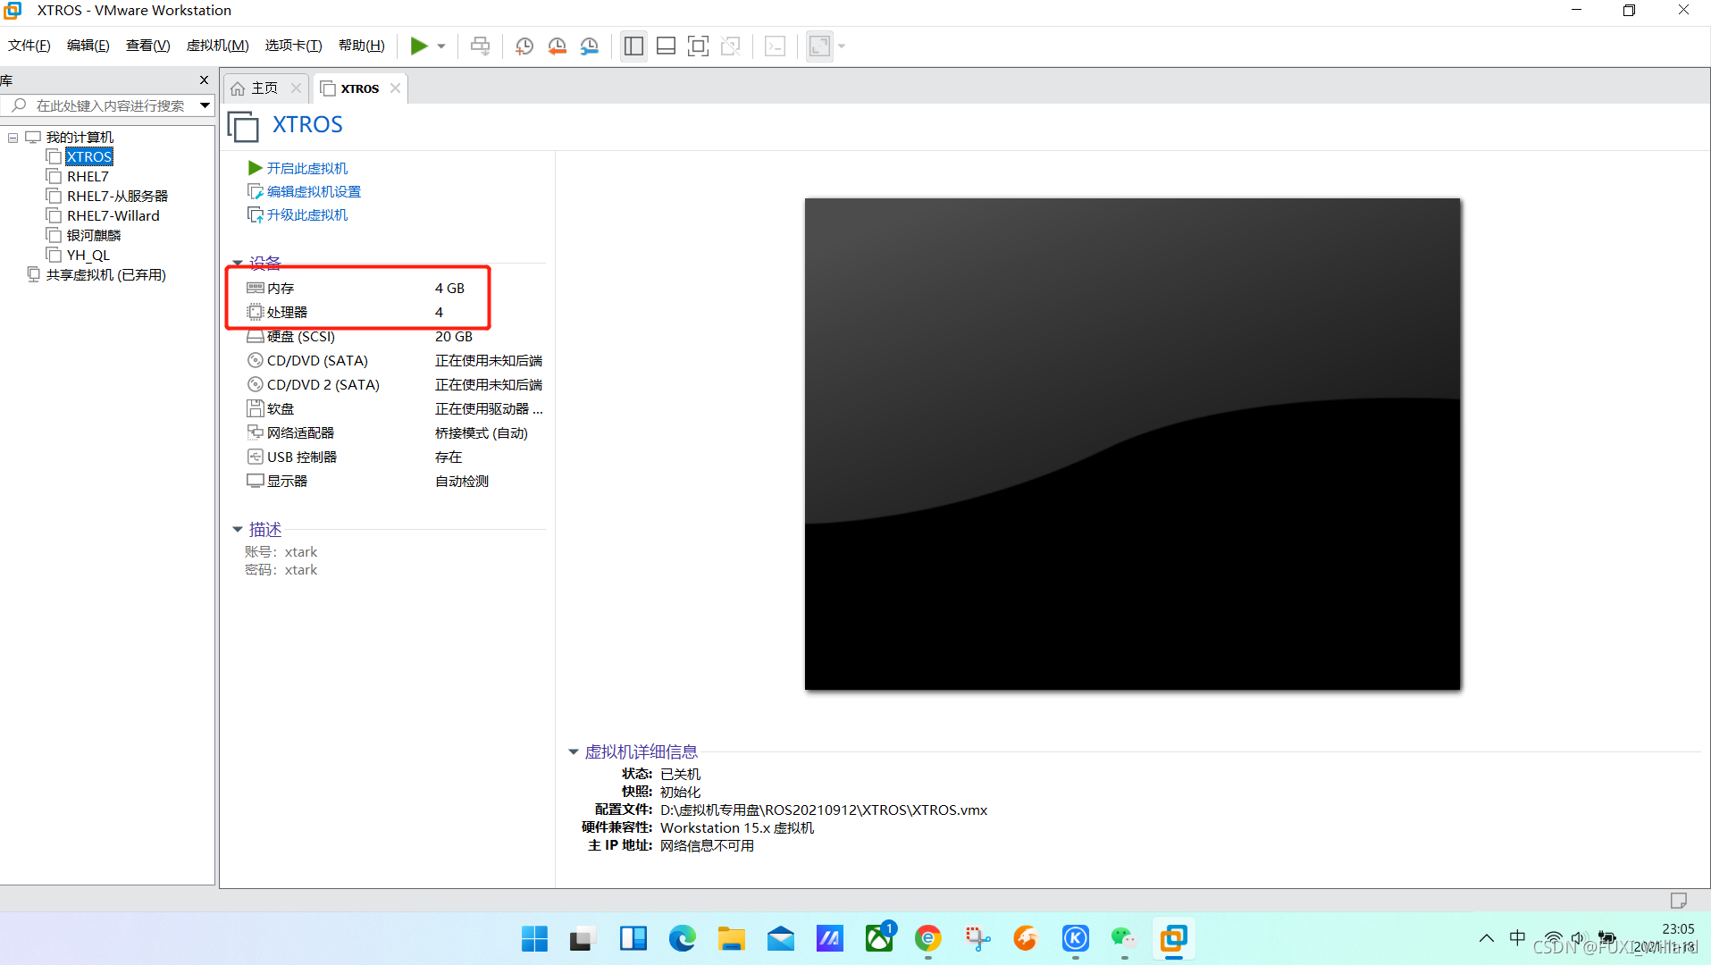Close the 主页 tab
The image size is (1711, 965).
pos(296,88)
